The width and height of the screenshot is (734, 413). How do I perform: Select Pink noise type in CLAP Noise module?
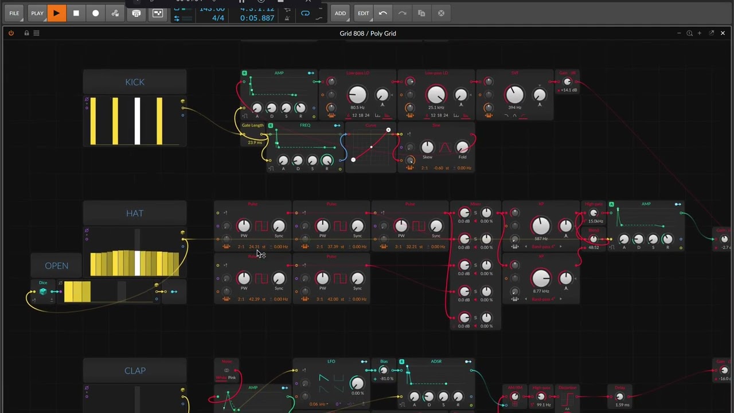(x=232, y=377)
